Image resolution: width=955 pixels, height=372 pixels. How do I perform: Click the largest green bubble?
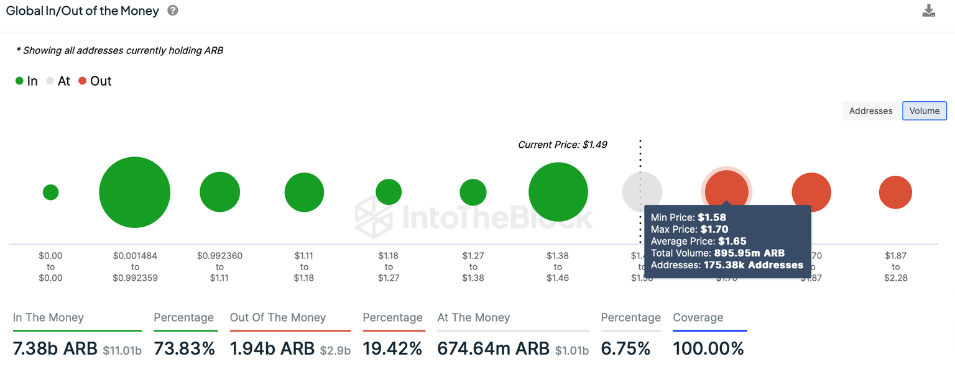pos(134,193)
